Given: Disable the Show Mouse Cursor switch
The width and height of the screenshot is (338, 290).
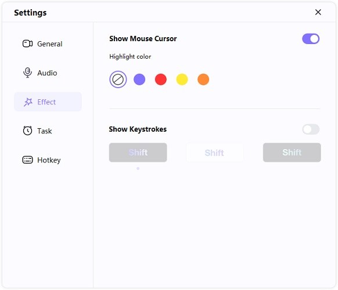Looking at the screenshot, I should tap(311, 39).
